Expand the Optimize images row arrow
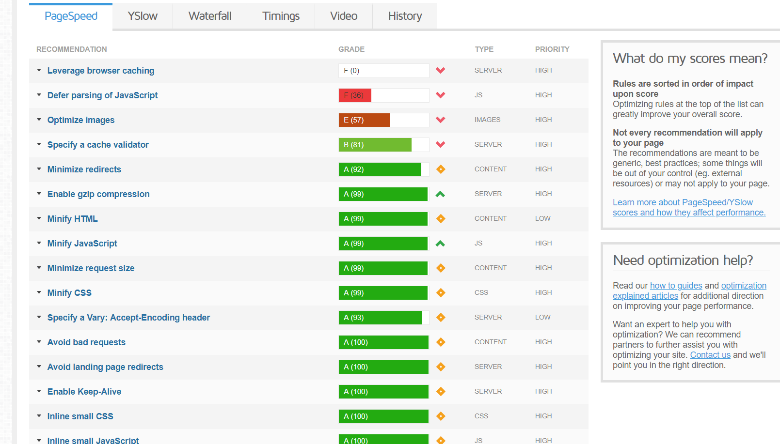 coord(39,120)
